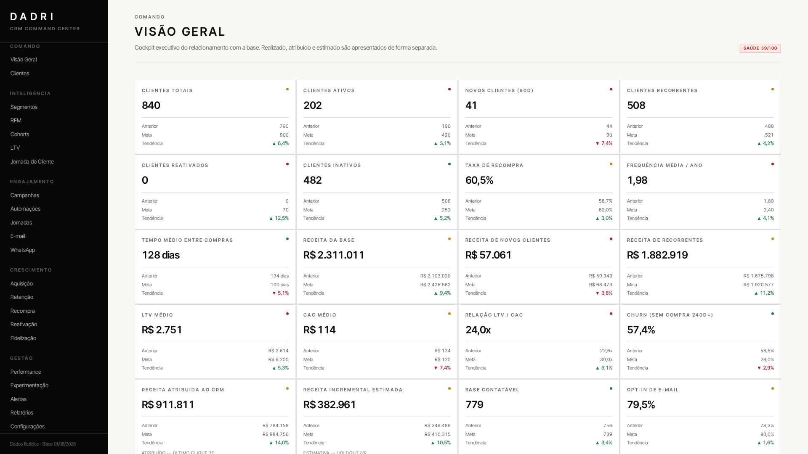Open Performance under Gestão
Viewport: 808px width, 454px height.
pos(26,372)
